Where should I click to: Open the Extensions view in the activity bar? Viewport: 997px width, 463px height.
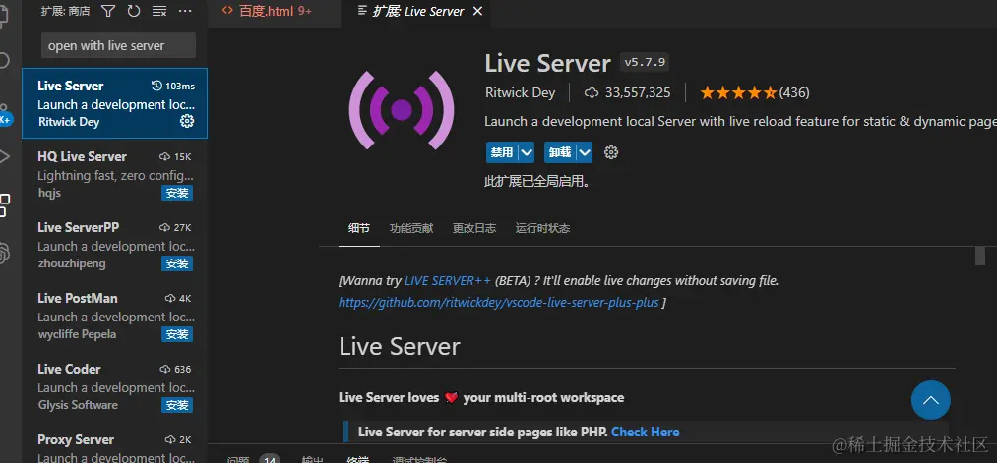coord(4,204)
